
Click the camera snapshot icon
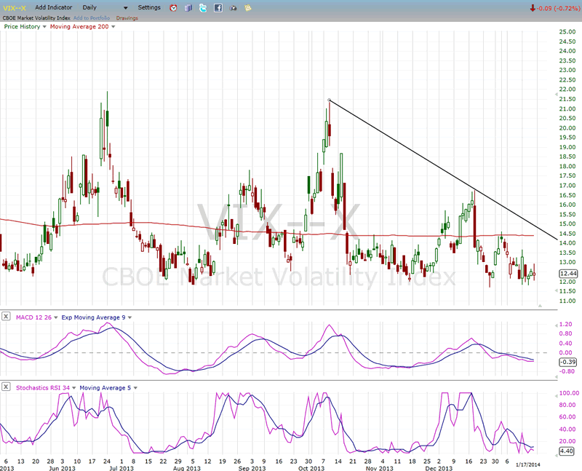tap(233, 7)
